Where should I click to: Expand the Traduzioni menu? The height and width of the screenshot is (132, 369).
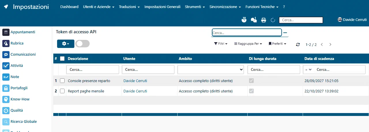point(129,7)
